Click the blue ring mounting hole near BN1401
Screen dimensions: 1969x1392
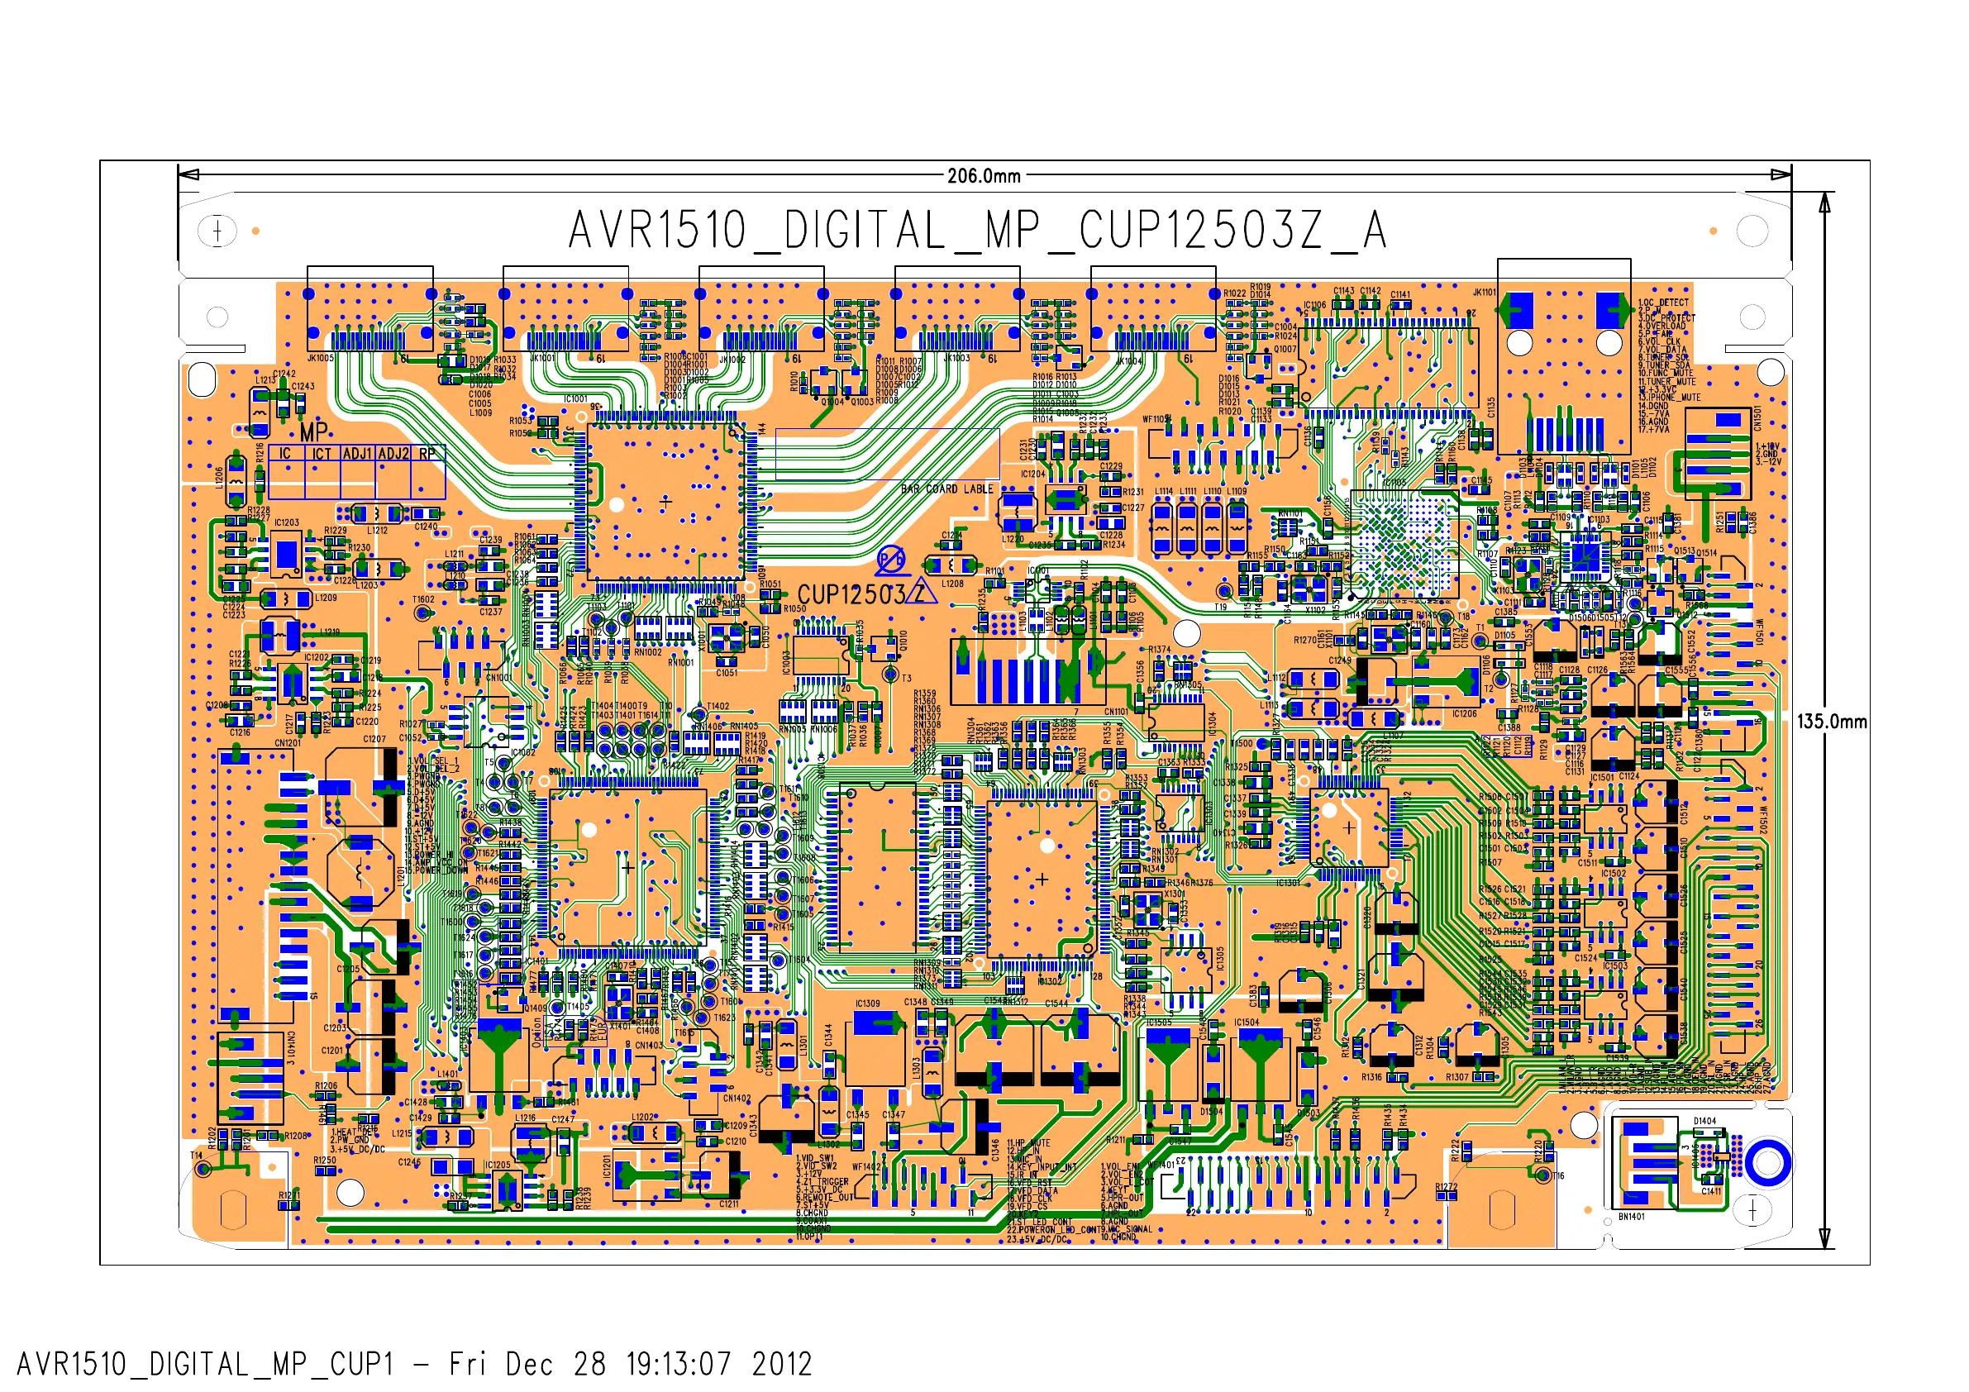tap(1767, 1163)
